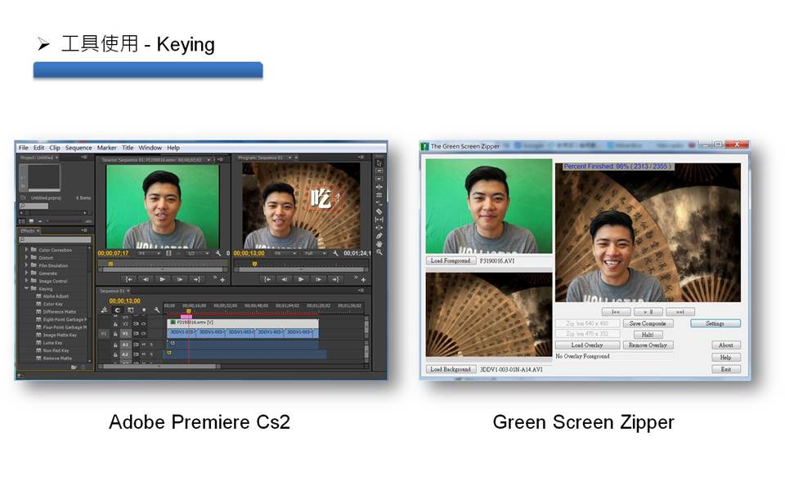This screenshot has width=785, height=490.
Task: Collapse the Keying effects folder
Action: tap(26, 288)
